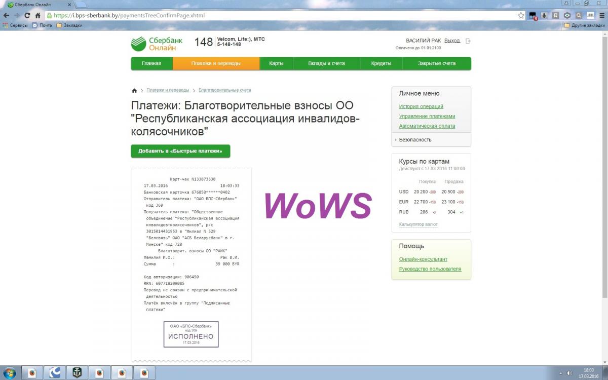The width and height of the screenshot is (608, 380).
Task: Open the Вклады и счета tab
Action: (326, 63)
